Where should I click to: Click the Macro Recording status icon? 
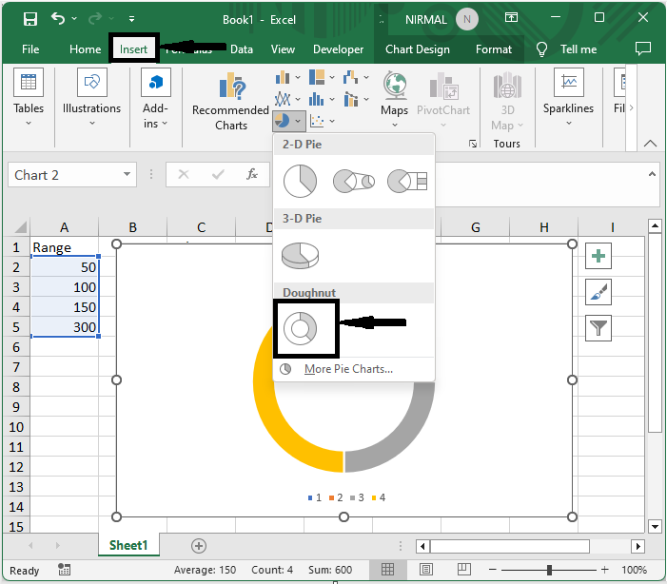tap(65, 570)
